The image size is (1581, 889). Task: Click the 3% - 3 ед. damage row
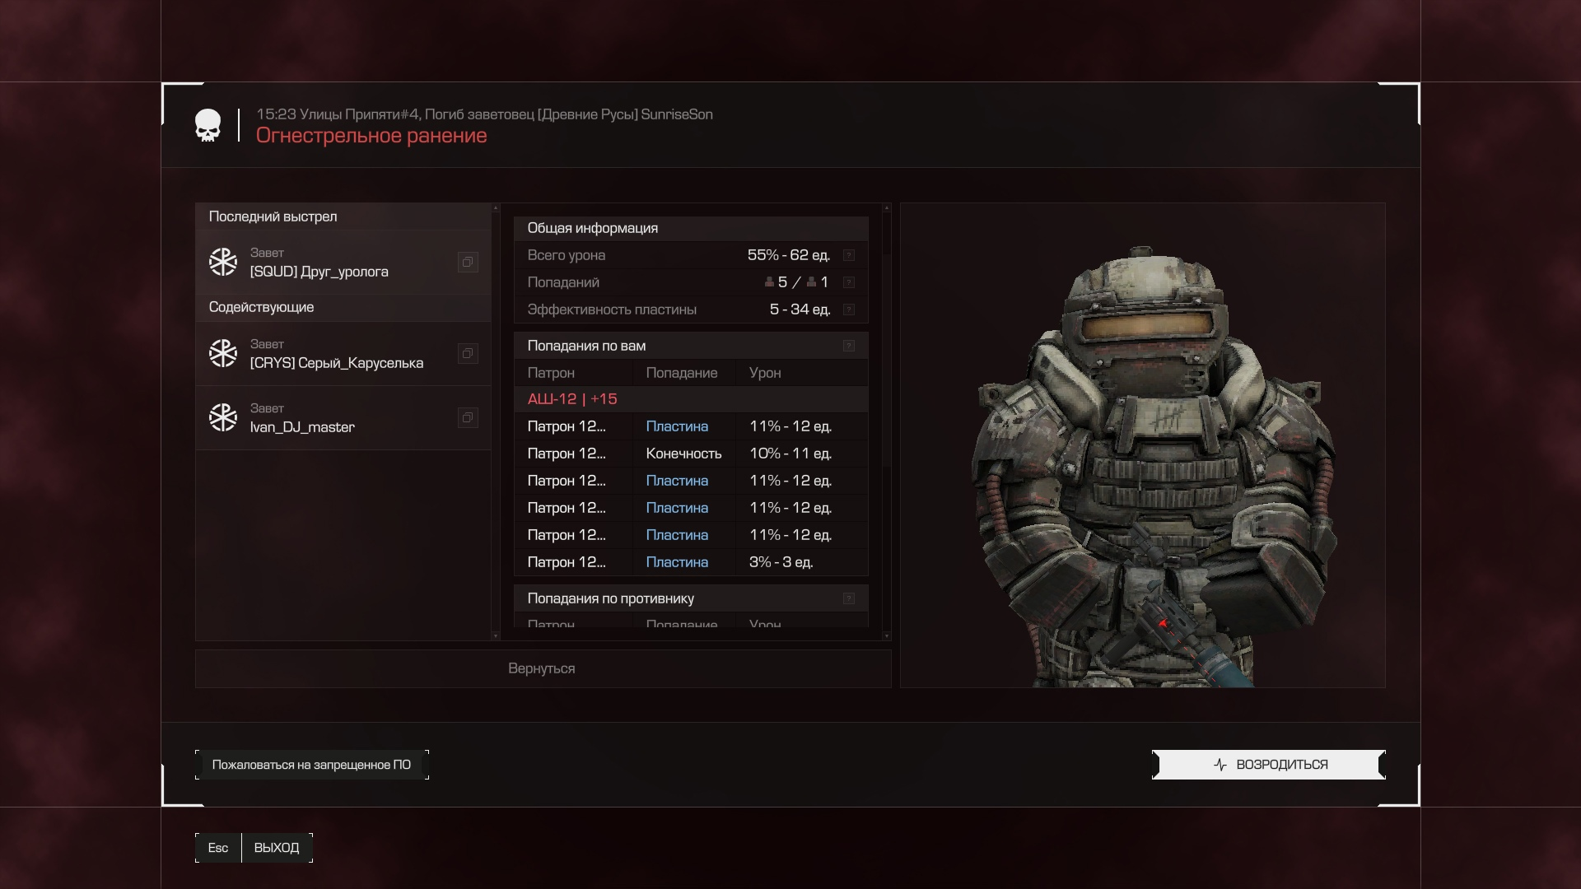tap(691, 562)
